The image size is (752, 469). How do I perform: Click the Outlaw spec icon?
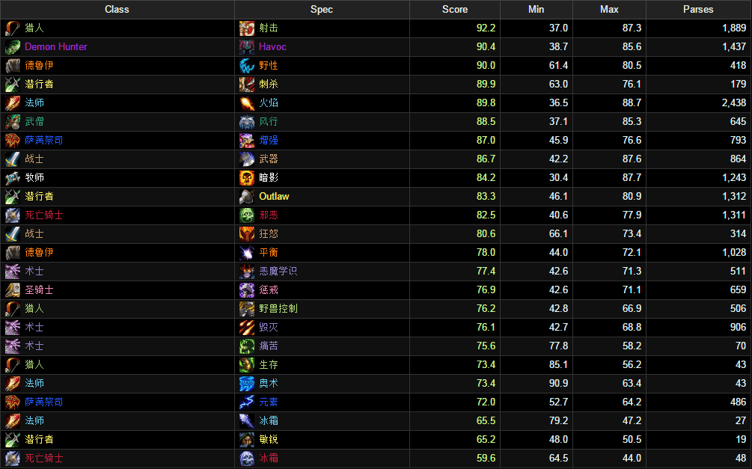click(247, 197)
